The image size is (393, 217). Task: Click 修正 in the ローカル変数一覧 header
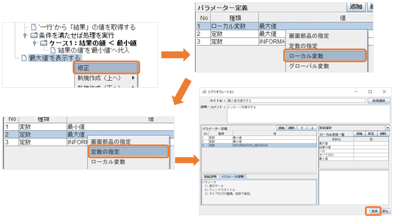pos(371,134)
